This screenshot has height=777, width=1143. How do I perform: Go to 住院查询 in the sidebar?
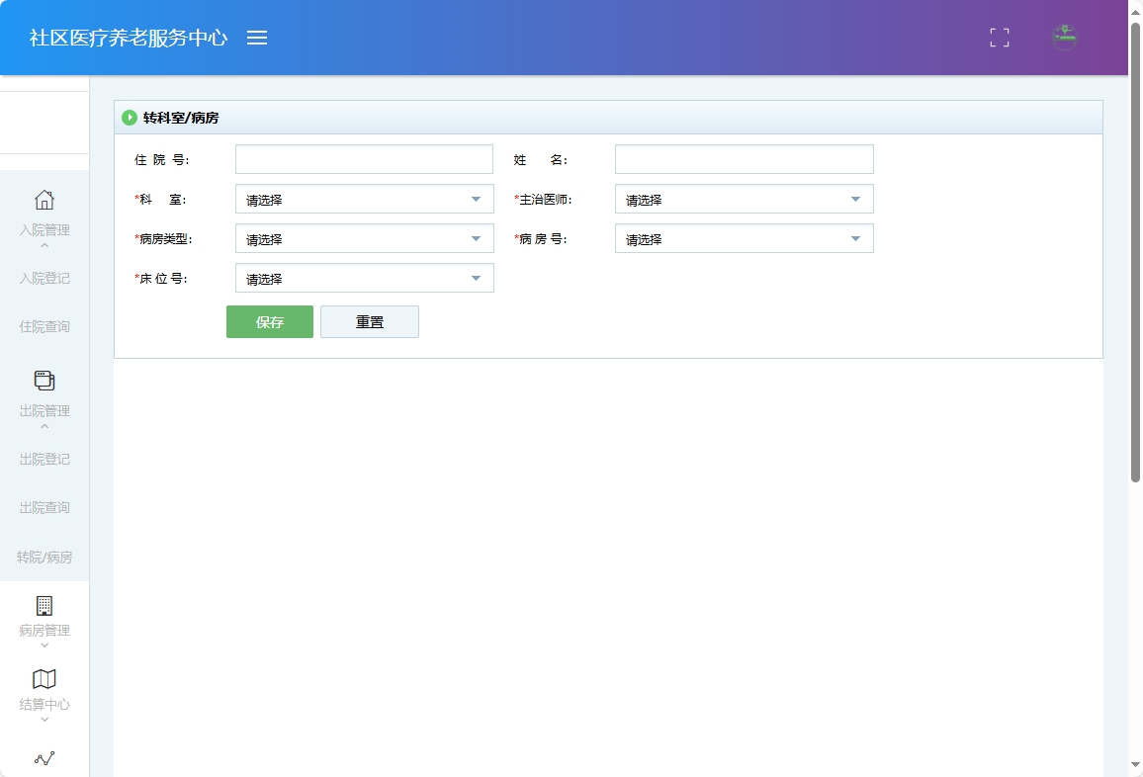pos(44,326)
